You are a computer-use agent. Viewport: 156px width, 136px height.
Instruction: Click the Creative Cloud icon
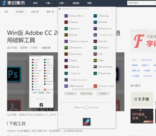(95, 86)
